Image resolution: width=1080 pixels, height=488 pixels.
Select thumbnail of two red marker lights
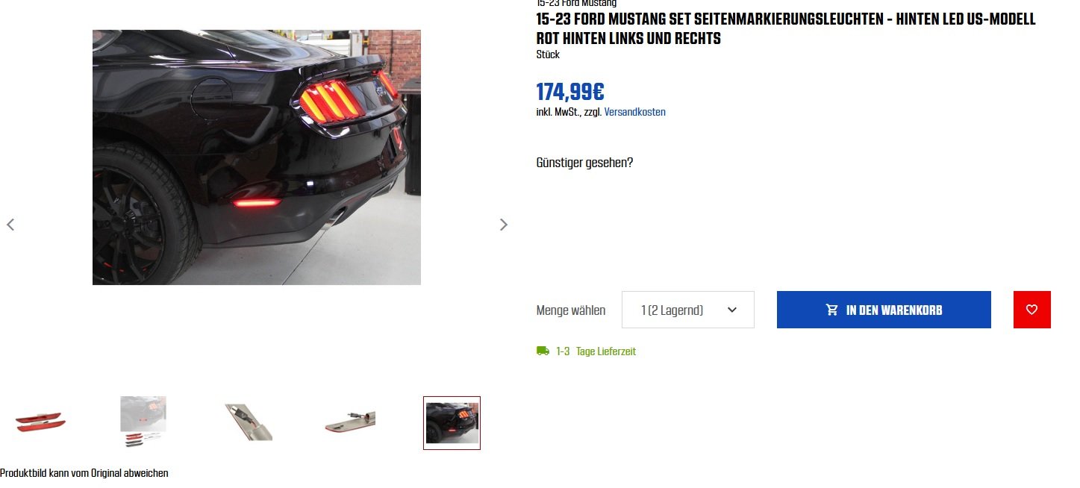(x=40, y=422)
